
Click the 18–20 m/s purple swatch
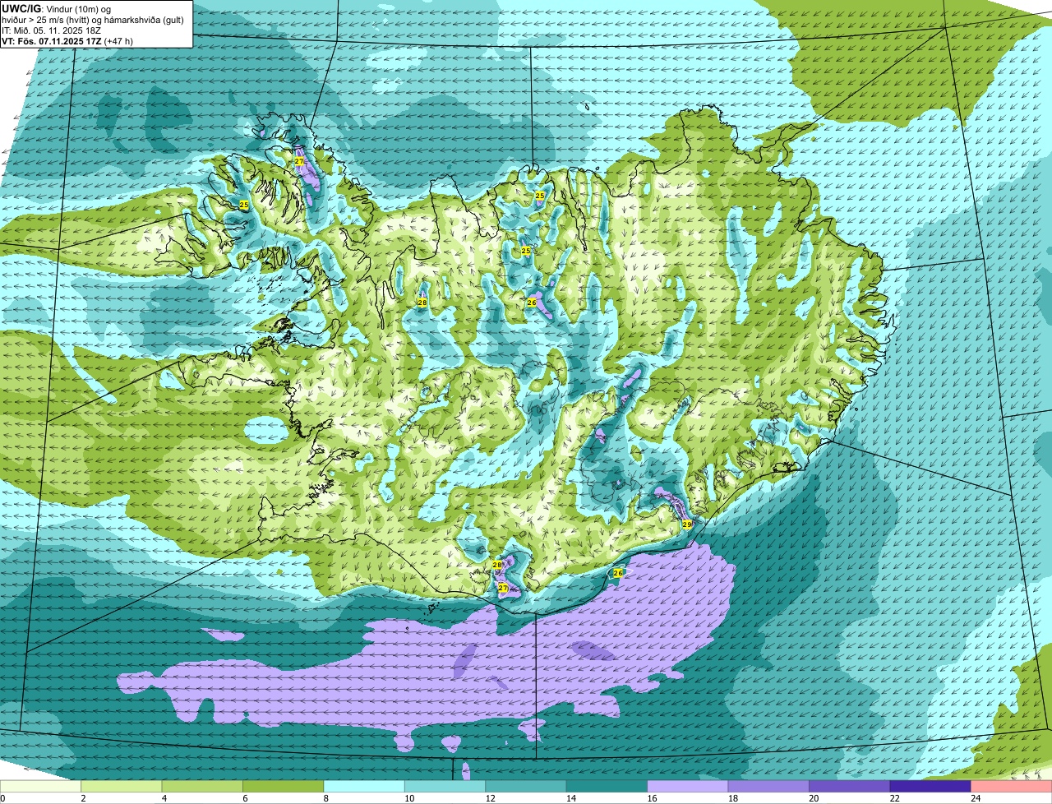(x=769, y=787)
